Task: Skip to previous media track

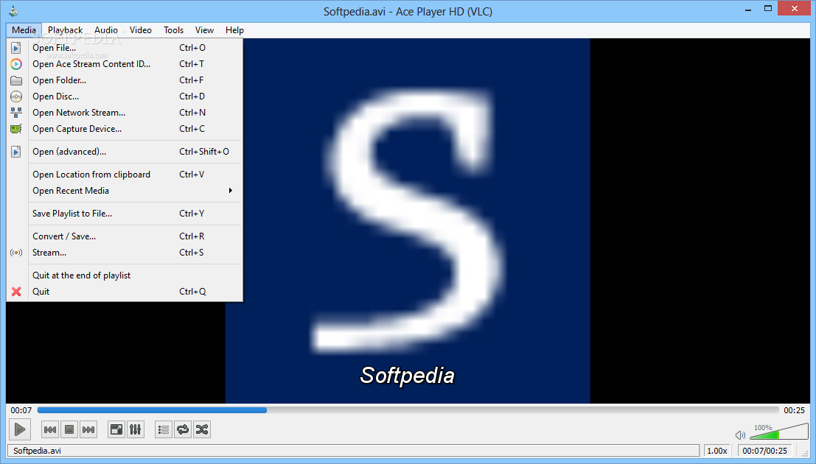Action: 50,429
